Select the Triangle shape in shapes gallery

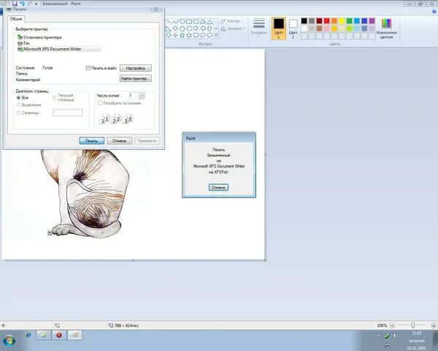[x=210, y=21]
